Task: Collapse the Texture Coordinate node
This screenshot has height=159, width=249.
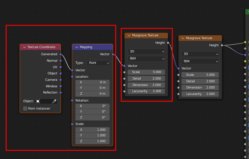Action: [24, 47]
